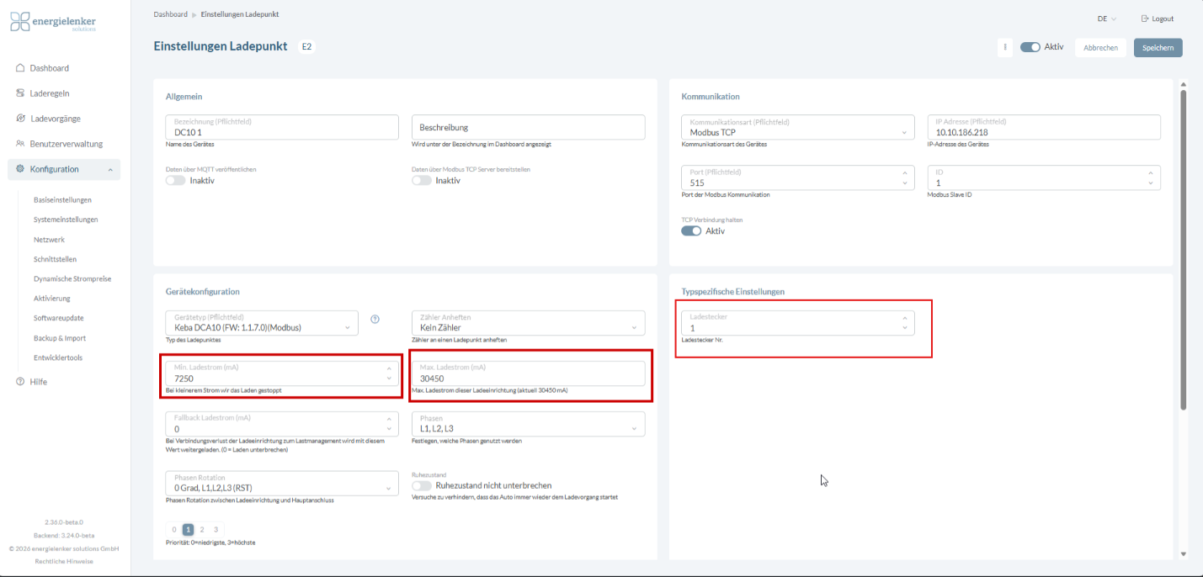Select priority 2
The image size is (1203, 577).
202,530
